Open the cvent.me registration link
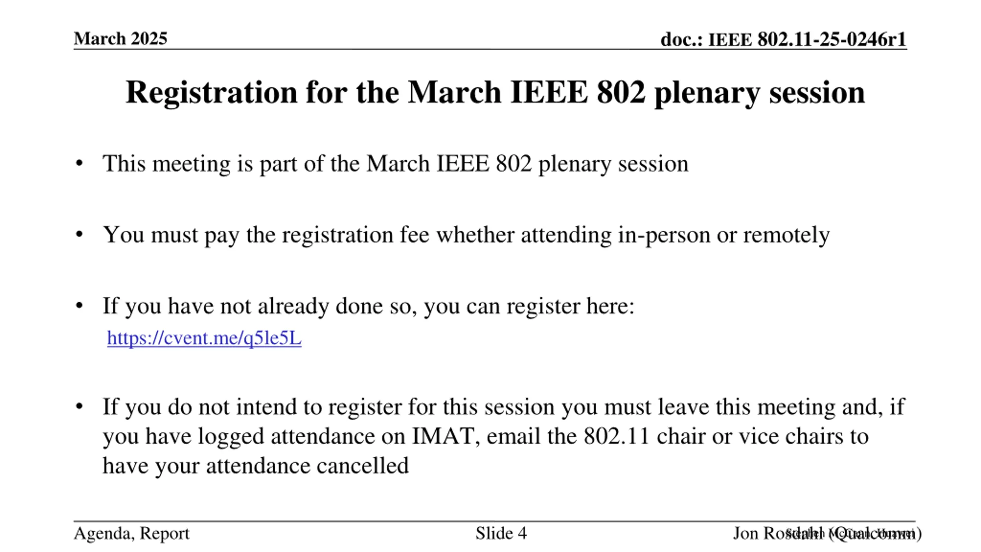 click(x=204, y=338)
